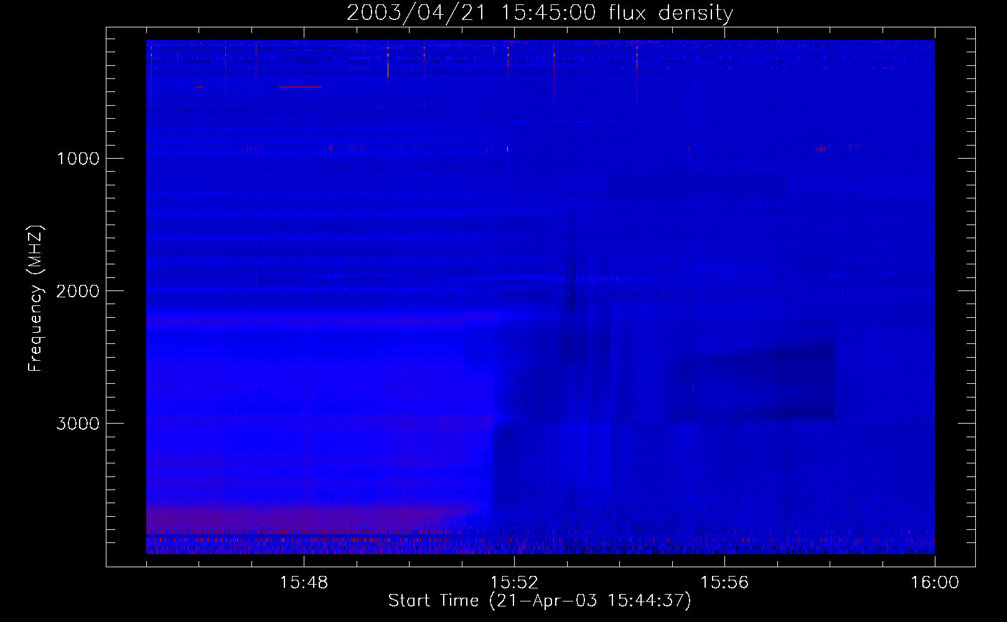Click the "15:56" time tick label
The image size is (1007, 622).
pyautogui.click(x=724, y=583)
